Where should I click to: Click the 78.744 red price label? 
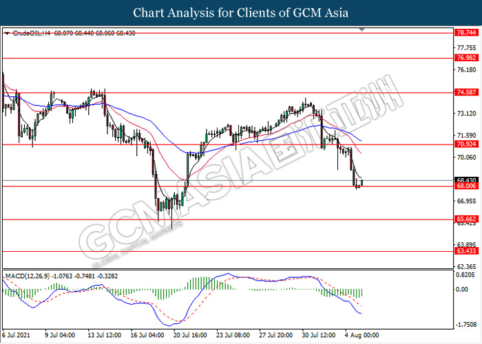(466, 32)
